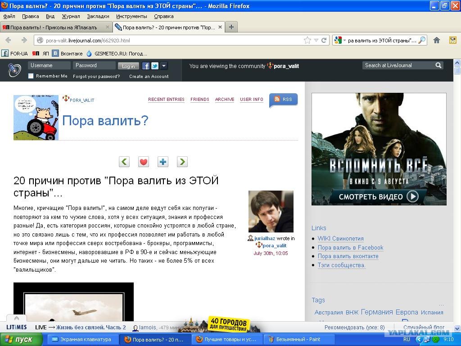Image resolution: width=461 pixels, height=346 pixels.
Task: Open Случайный блог link
Action: 424,327
